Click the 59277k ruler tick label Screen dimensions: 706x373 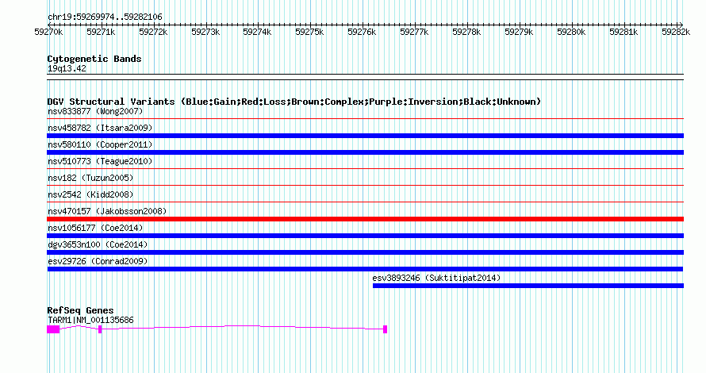pos(414,32)
